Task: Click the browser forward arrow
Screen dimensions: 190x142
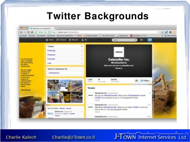Action: point(25,32)
